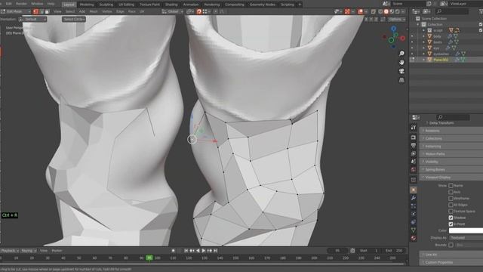Click the zoom magnifier viewport icon
The image size is (483, 272).
[x=401, y=54]
